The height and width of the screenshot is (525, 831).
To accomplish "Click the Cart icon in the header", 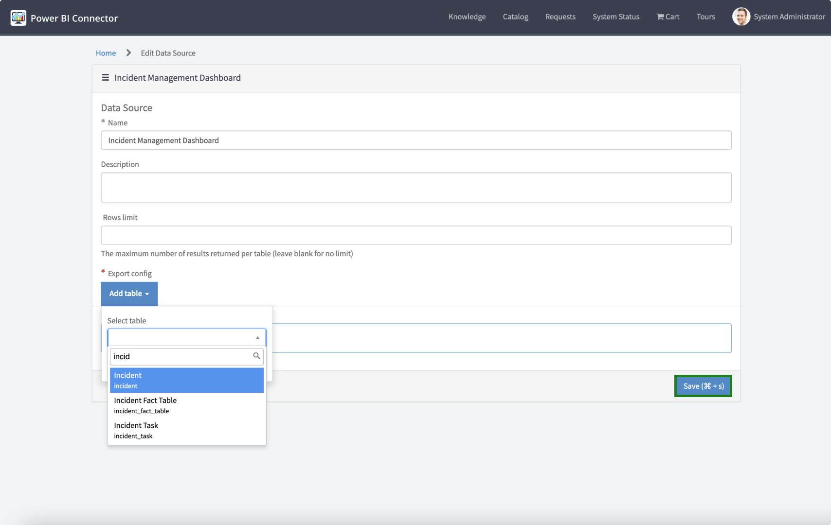I will (x=660, y=17).
